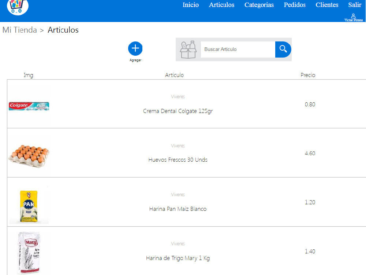Click the price 0.80

tap(310, 104)
